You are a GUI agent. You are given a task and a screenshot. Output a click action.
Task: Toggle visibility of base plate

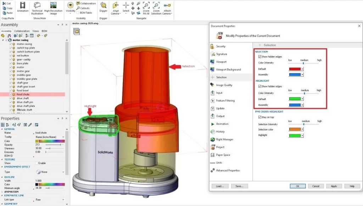(10, 63)
